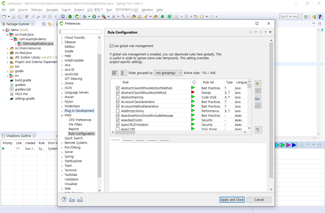The height and width of the screenshot is (213, 325).
Task: Click the New file wizard icon
Action: click(4, 17)
